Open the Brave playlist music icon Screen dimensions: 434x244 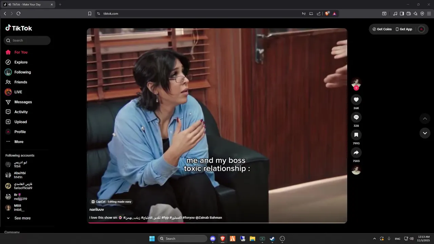[x=395, y=14]
